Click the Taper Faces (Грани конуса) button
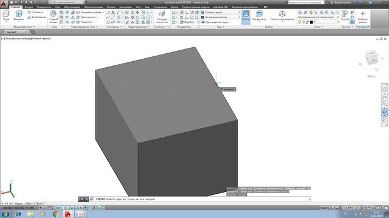 tap(88, 17)
